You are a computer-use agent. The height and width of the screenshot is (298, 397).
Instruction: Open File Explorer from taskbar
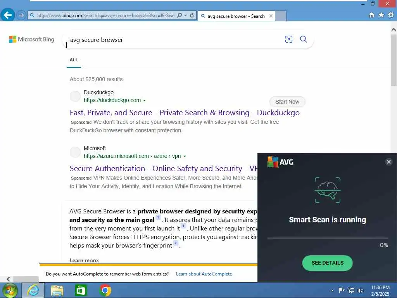57,290
